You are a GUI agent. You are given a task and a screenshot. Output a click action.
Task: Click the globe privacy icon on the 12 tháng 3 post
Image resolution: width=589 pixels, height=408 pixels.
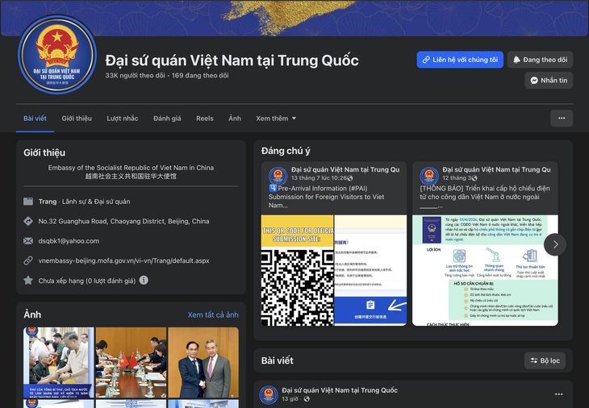click(x=474, y=178)
